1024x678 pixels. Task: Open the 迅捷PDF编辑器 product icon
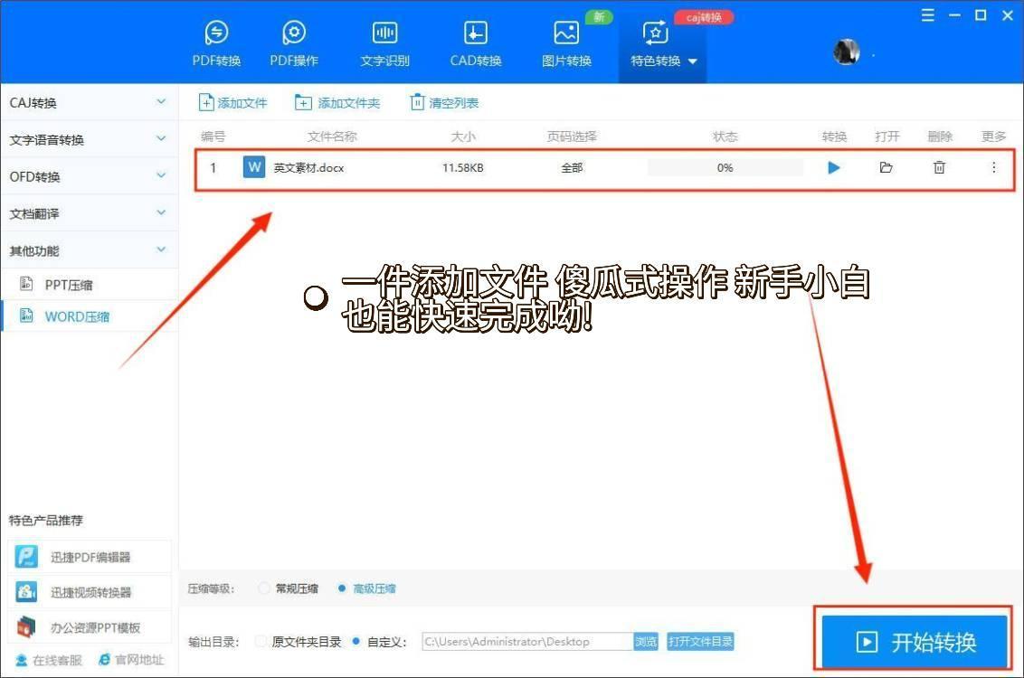tap(27, 557)
